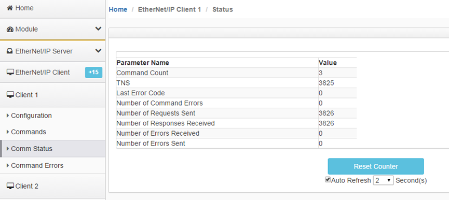Click the EtherNet/IP Server inbox icon
This screenshot has width=449, height=200.
tap(10, 51)
